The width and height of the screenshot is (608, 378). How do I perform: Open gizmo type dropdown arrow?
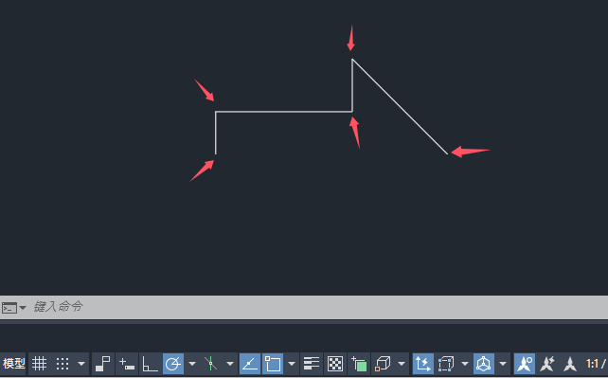pyautogui.click(x=503, y=364)
